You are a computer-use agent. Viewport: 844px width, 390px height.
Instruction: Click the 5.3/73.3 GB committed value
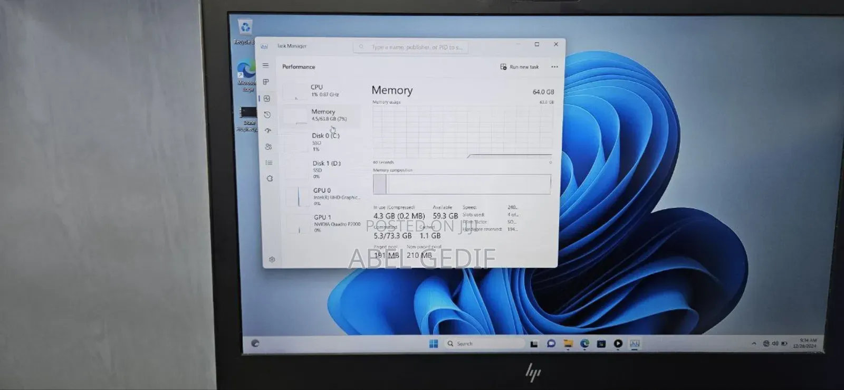coord(392,236)
